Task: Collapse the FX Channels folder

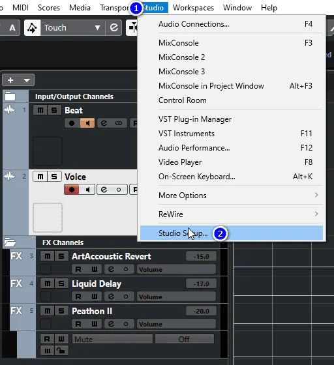Action: [10, 242]
